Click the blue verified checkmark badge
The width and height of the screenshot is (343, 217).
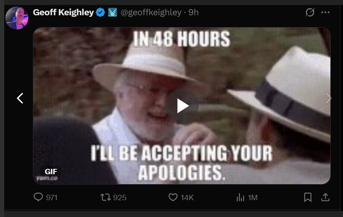101,13
